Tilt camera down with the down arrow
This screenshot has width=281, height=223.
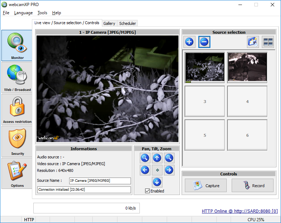pyautogui.click(x=157, y=182)
